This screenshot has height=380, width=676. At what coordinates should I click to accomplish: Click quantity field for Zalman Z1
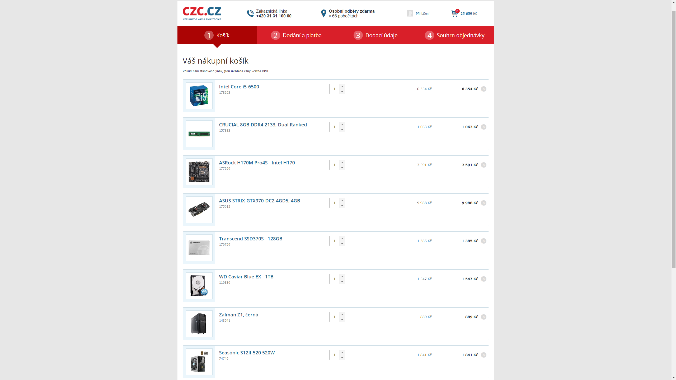pos(335,317)
